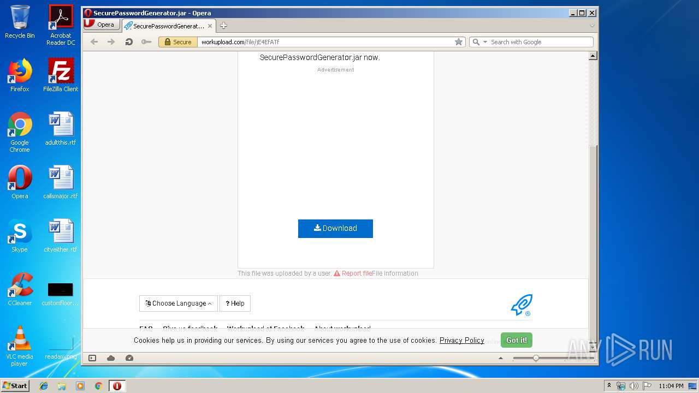Dismiss cookies with Got it! button
This screenshot has width=699, height=393.
(517, 340)
